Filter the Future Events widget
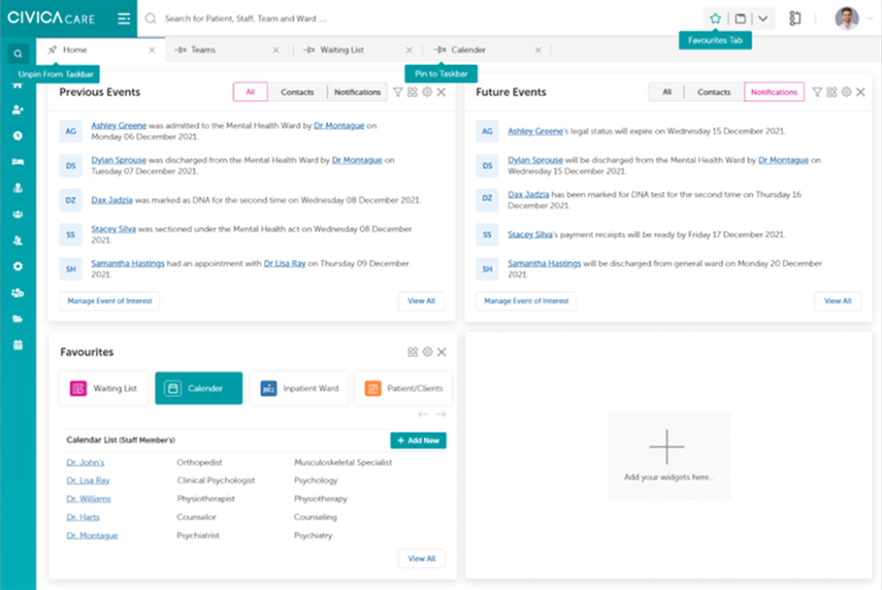The width and height of the screenshot is (882, 590). (817, 92)
